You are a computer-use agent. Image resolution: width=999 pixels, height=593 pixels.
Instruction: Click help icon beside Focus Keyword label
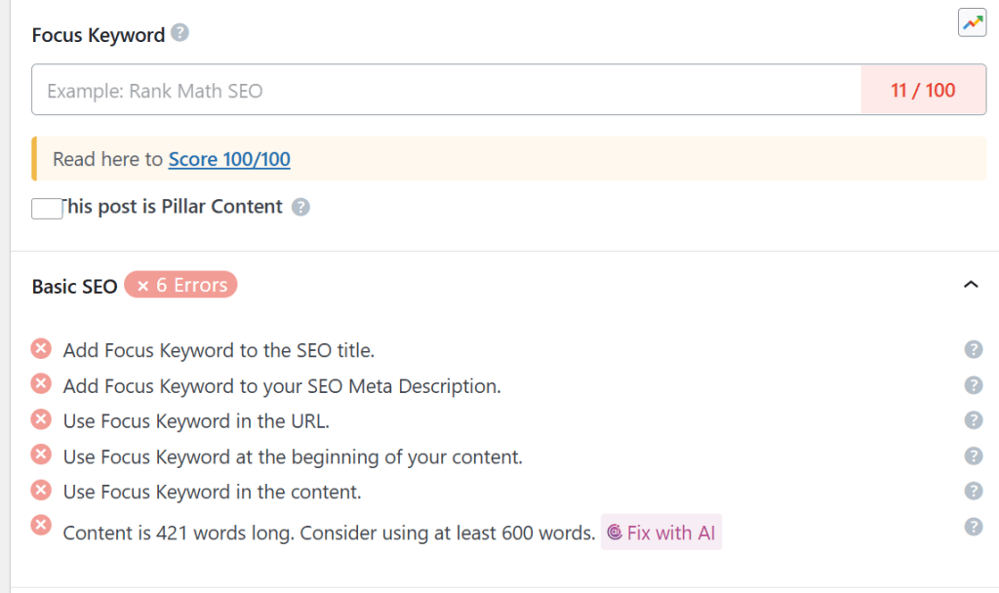[x=180, y=33]
